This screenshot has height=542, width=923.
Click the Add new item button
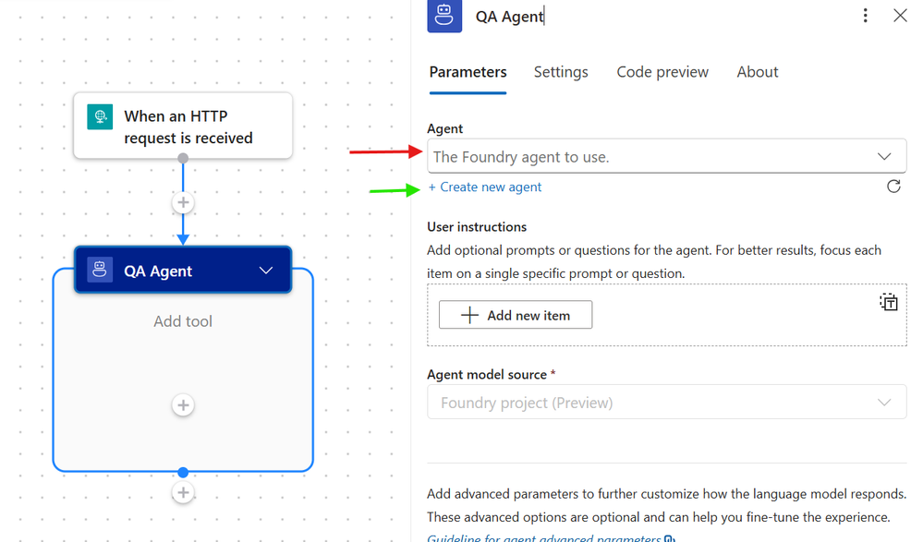pos(515,315)
